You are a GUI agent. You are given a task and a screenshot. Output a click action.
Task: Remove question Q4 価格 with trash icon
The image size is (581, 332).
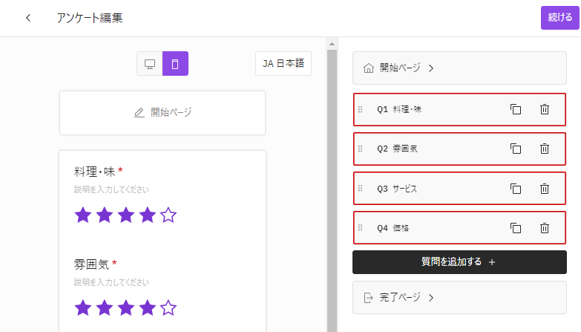pyautogui.click(x=544, y=228)
